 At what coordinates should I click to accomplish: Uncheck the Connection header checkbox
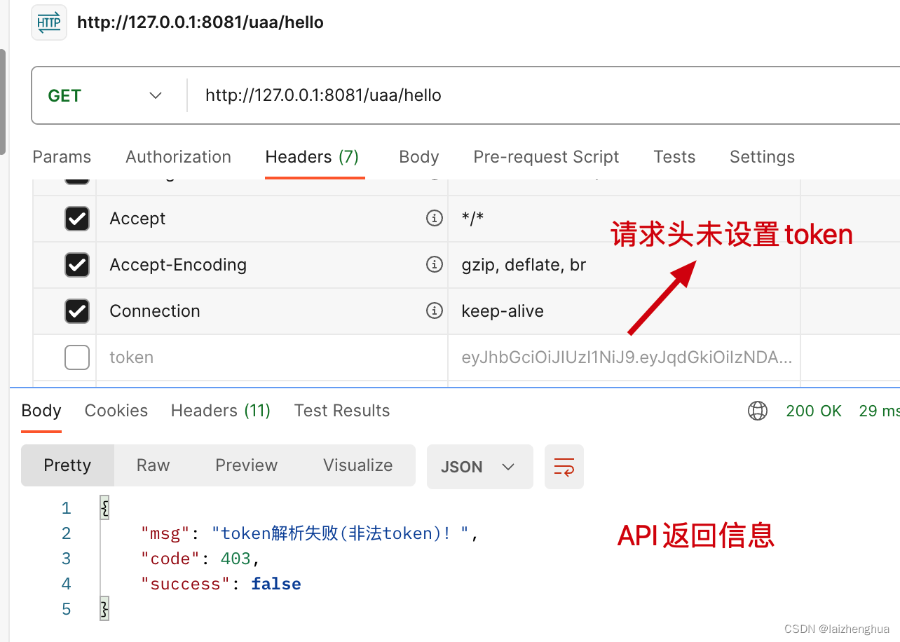pyautogui.click(x=77, y=311)
